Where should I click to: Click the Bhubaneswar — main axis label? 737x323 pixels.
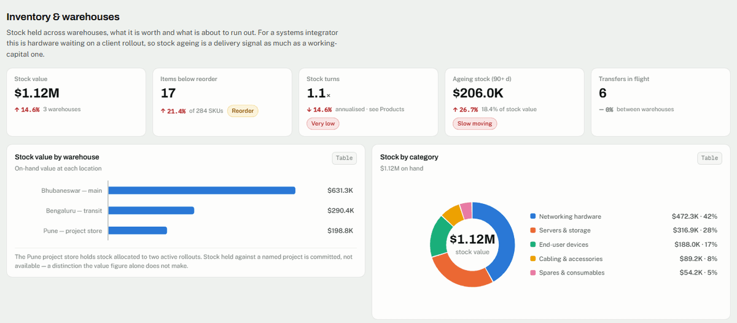click(x=72, y=190)
